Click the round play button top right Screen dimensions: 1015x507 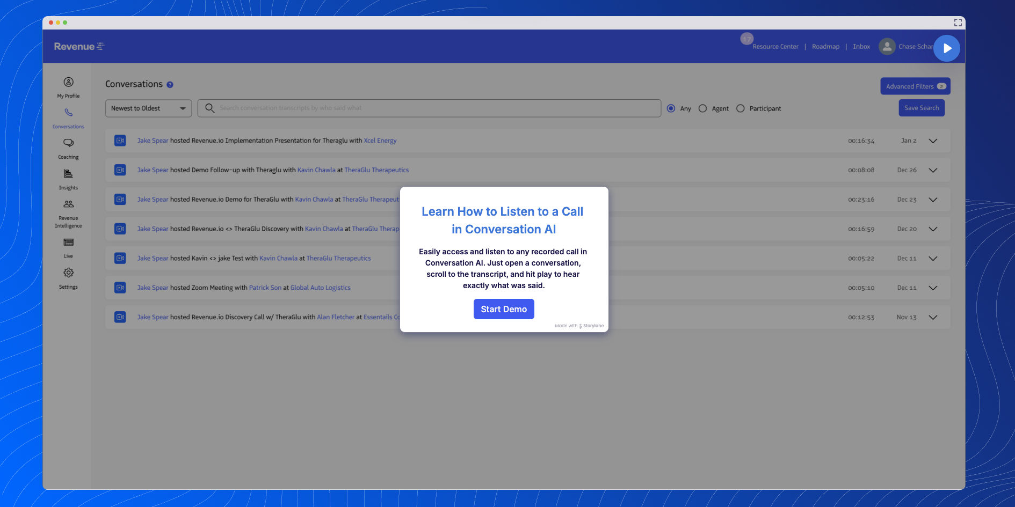[x=947, y=48]
